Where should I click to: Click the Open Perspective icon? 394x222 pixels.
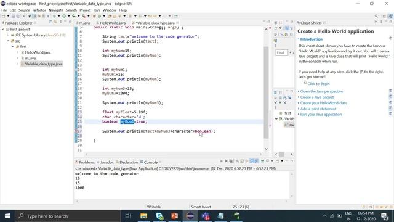click(x=384, y=16)
